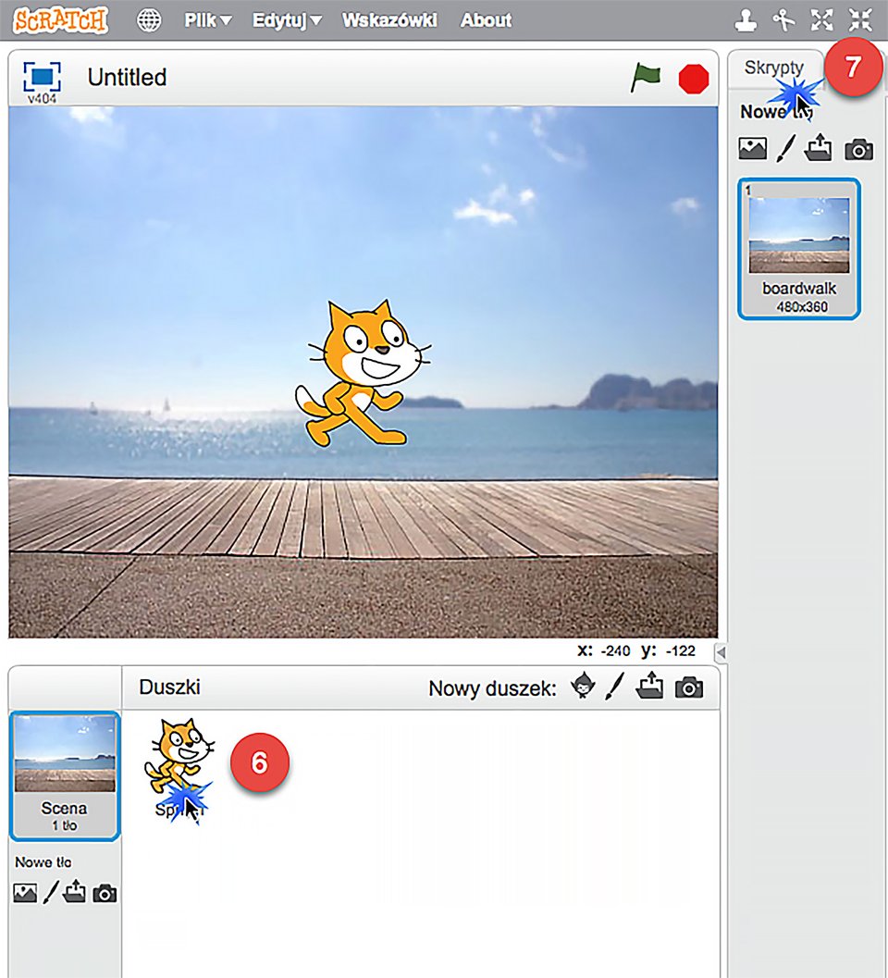Viewport: 888px width, 978px height.
Task: Click the 'Nowe tło' label below Scena
Action: coord(43,862)
